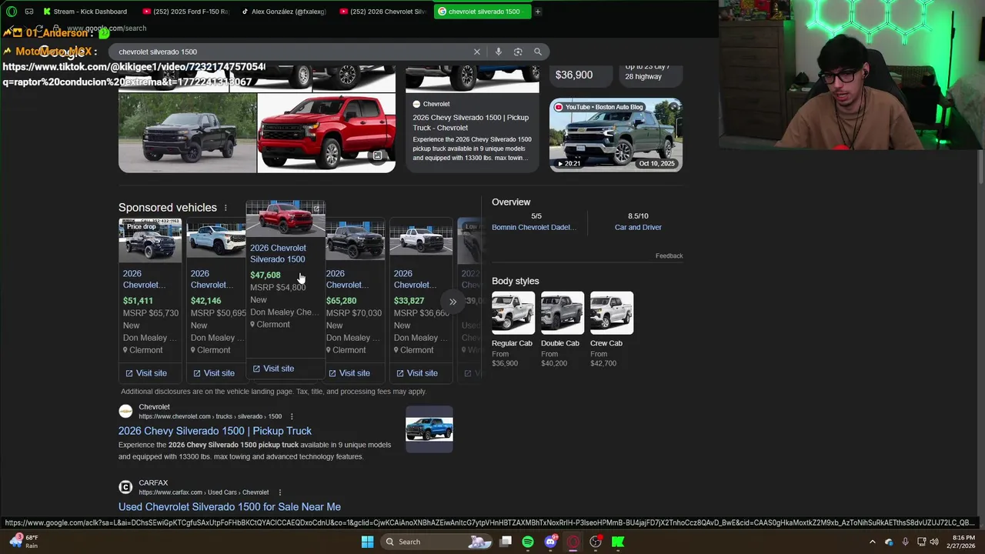Open Task View in taskbar
The image size is (985, 554).
coord(506,542)
